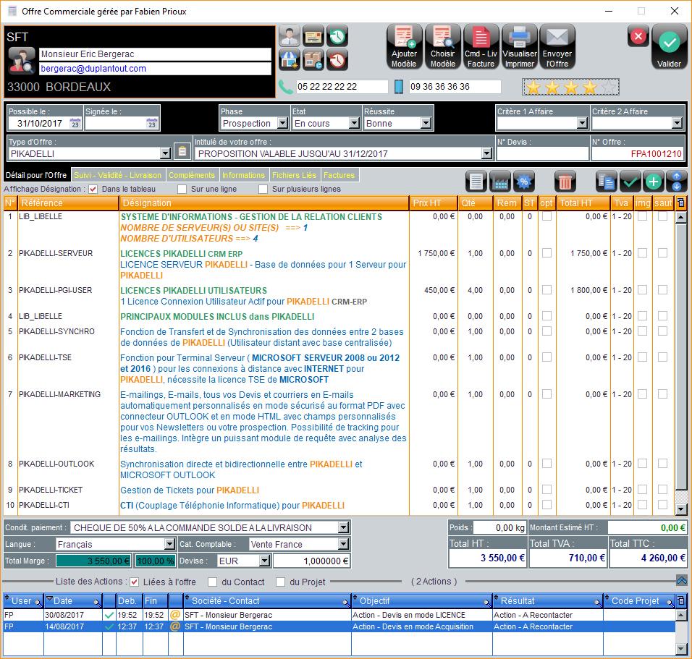Open the Choisir Modèle tool

(443, 47)
